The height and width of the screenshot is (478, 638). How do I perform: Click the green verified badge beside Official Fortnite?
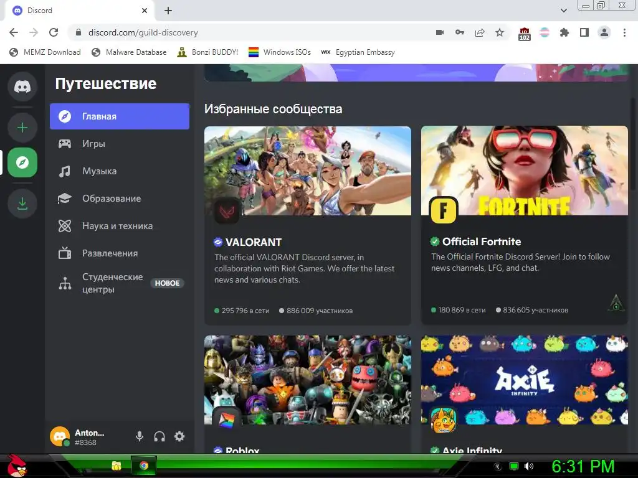(435, 242)
